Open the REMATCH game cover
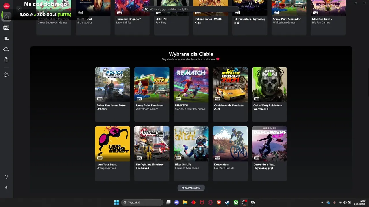 (x=191, y=85)
